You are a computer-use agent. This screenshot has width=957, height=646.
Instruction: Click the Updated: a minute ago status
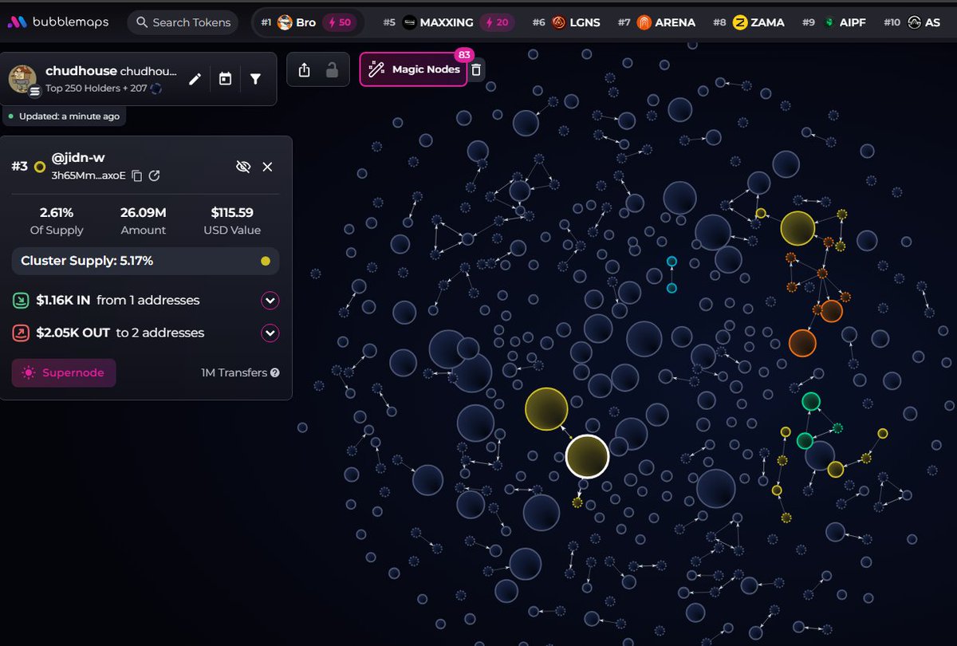coord(64,116)
